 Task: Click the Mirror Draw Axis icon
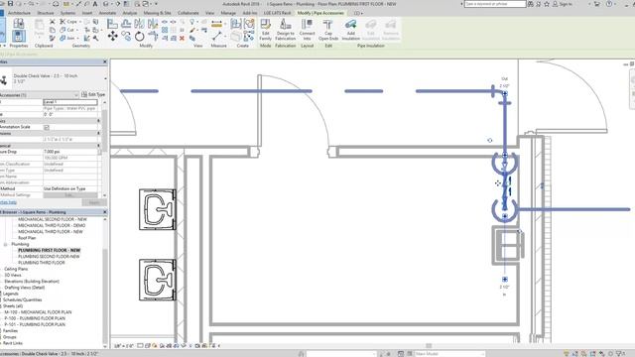tap(153, 24)
